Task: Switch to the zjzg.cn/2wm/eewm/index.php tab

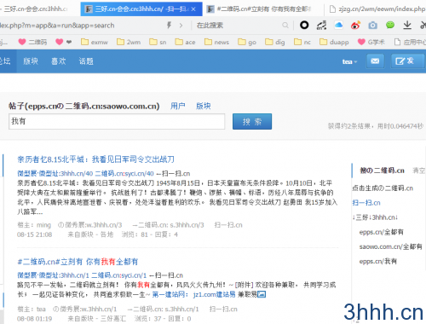Action: (x=377, y=9)
